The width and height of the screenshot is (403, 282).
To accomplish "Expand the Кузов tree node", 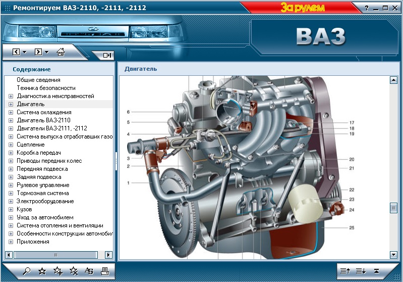I will [x=11, y=209].
